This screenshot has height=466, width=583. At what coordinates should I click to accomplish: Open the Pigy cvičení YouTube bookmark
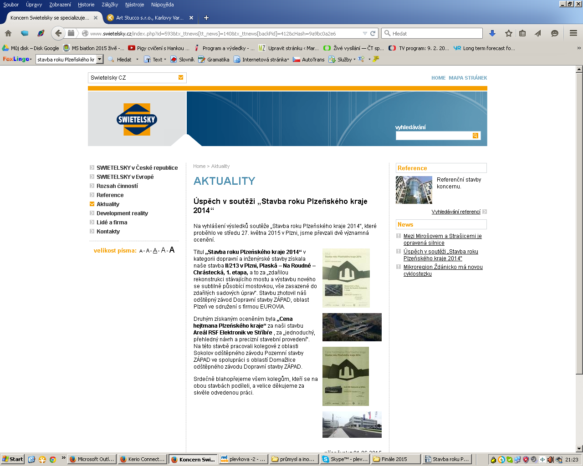pyautogui.click(x=159, y=48)
